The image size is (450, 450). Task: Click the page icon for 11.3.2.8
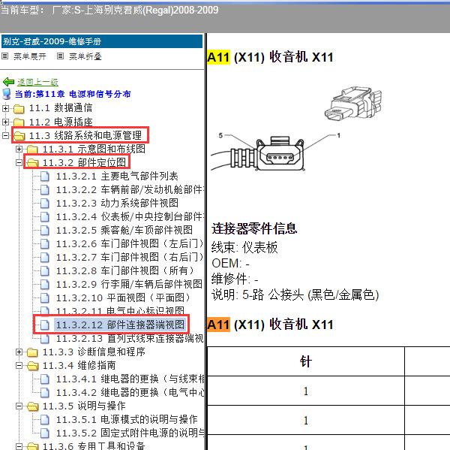(x=45, y=271)
